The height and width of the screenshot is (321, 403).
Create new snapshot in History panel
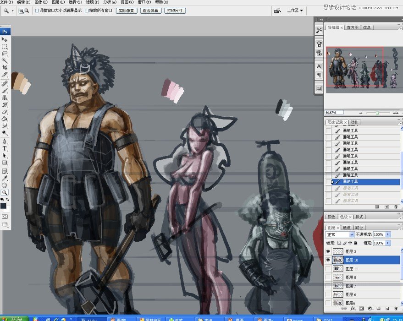387,207
